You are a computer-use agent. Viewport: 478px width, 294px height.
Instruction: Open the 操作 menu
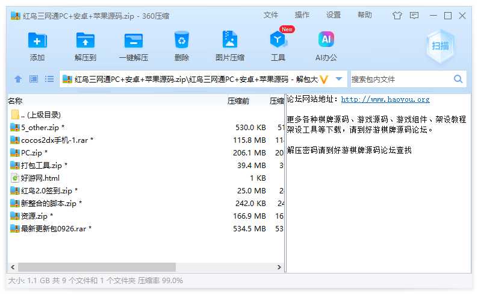[x=302, y=15]
